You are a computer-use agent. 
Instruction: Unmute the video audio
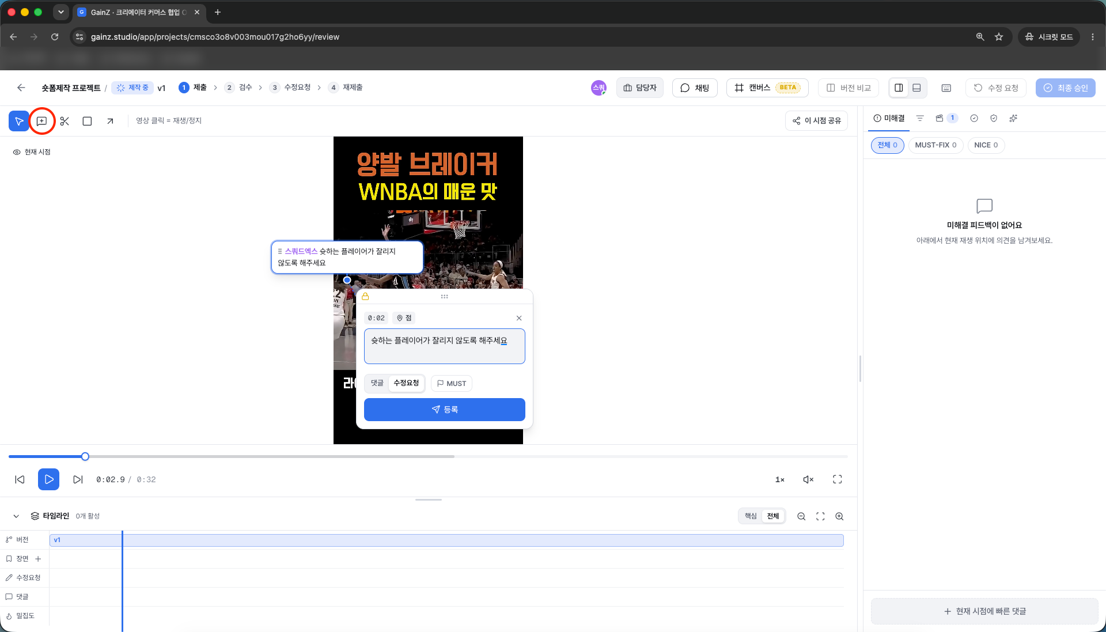click(808, 479)
